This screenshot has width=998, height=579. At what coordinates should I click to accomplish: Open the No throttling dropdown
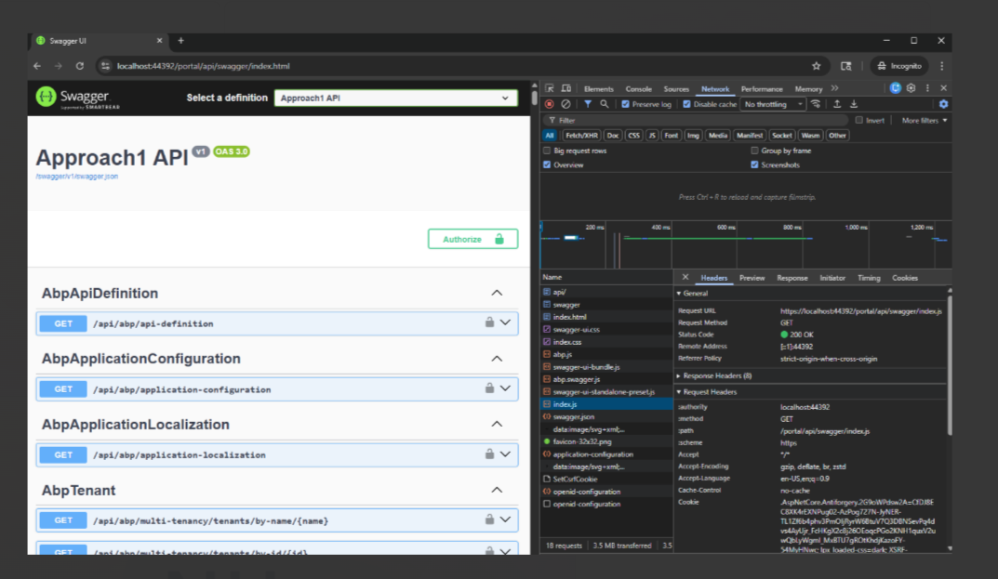(x=771, y=104)
